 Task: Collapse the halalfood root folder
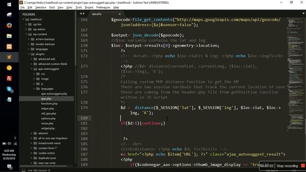coord(23,19)
